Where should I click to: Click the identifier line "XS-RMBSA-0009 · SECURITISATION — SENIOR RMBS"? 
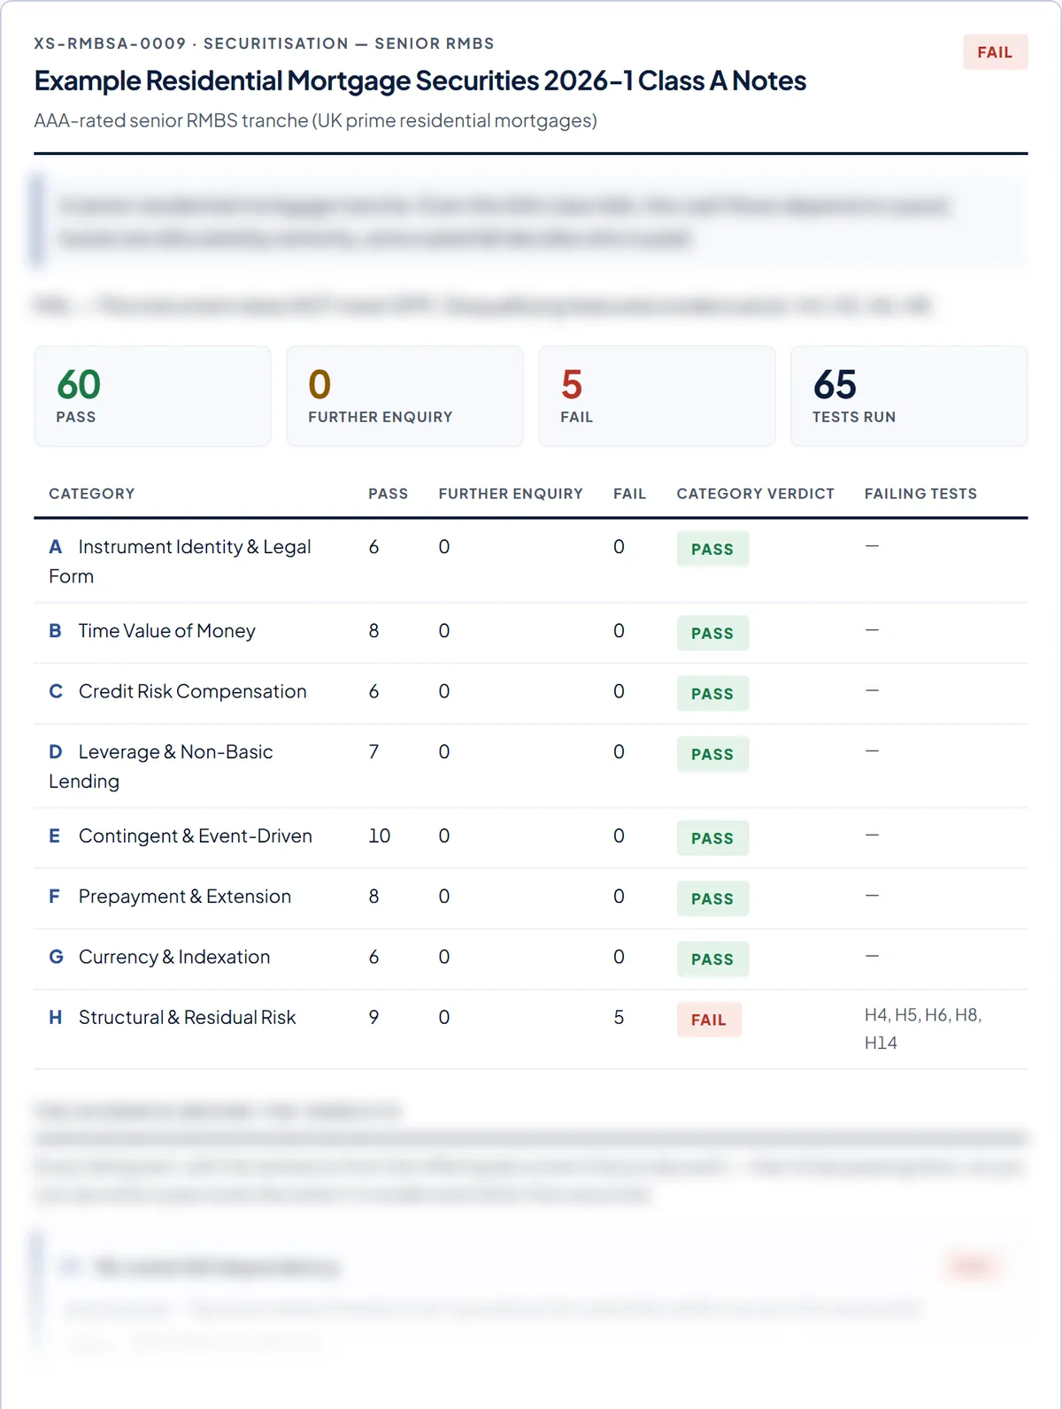(264, 43)
